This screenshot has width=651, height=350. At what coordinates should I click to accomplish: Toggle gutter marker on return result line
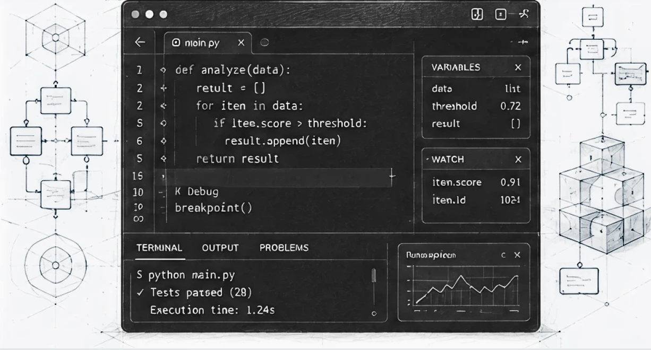pyautogui.click(x=164, y=158)
